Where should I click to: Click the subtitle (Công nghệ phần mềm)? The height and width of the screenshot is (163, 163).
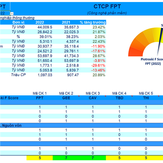[x=107, y=13]
